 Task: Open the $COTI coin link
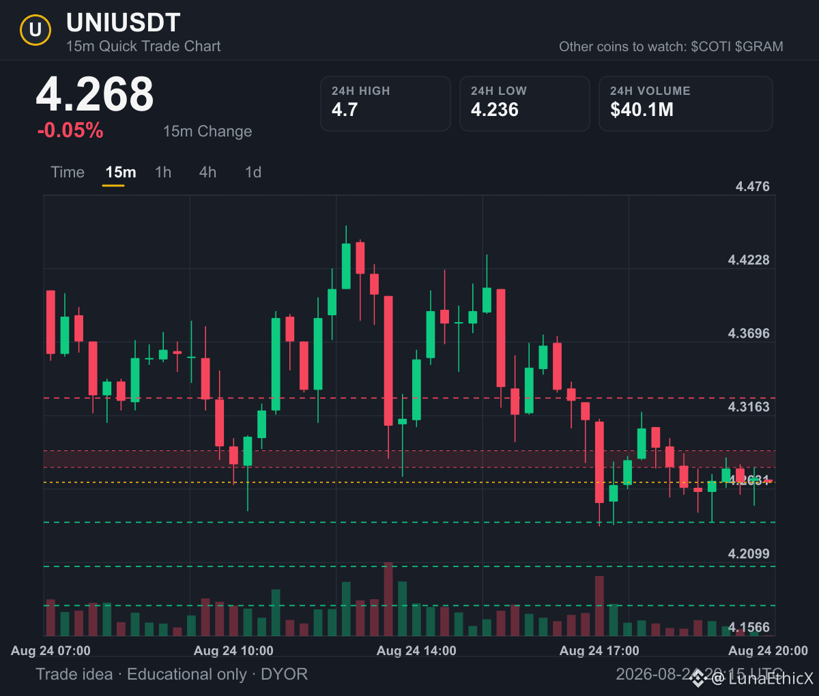tap(711, 47)
